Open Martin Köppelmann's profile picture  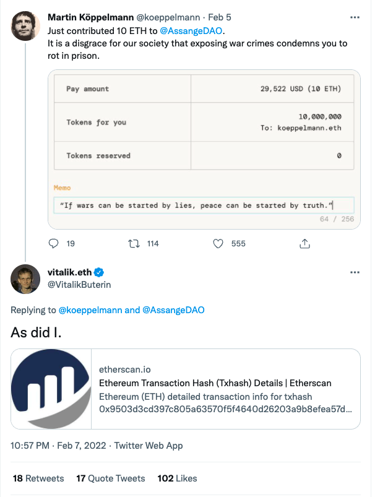pos(25,25)
